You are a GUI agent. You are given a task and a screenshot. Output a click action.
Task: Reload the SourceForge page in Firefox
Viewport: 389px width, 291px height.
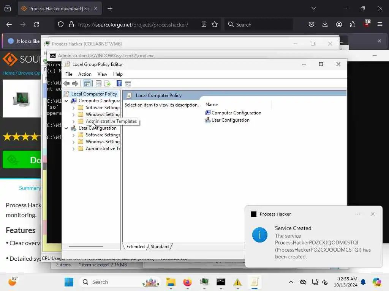coord(36,25)
